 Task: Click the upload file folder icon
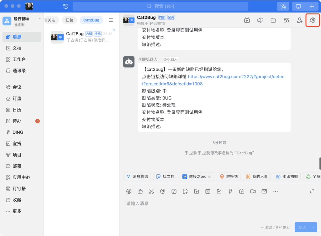coord(197,191)
